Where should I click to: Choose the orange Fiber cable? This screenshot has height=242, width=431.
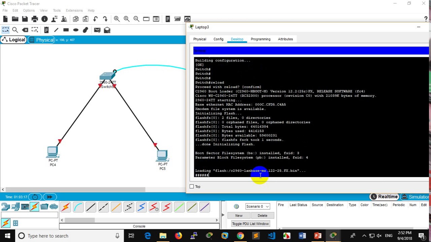pos(116,207)
